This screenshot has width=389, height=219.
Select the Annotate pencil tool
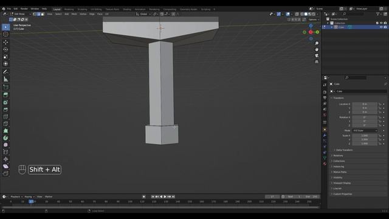click(5, 72)
